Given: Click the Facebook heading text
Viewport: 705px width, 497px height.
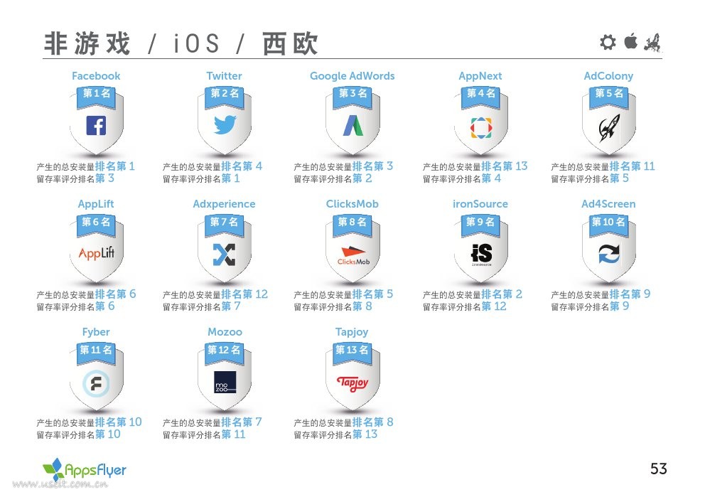Looking at the screenshot, I should (96, 76).
